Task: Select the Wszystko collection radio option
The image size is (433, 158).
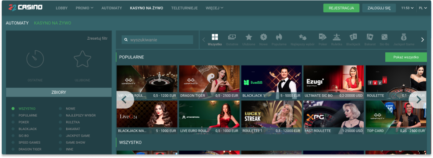Action: pyautogui.click(x=13, y=109)
